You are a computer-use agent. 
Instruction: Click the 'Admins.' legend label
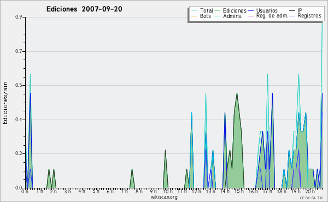point(233,16)
